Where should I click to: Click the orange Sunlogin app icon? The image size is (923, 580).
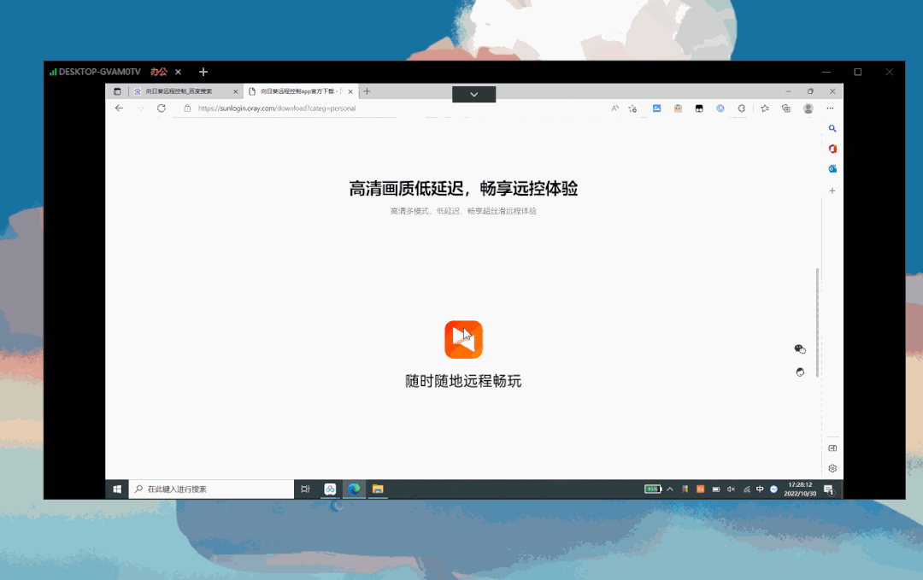coord(463,339)
